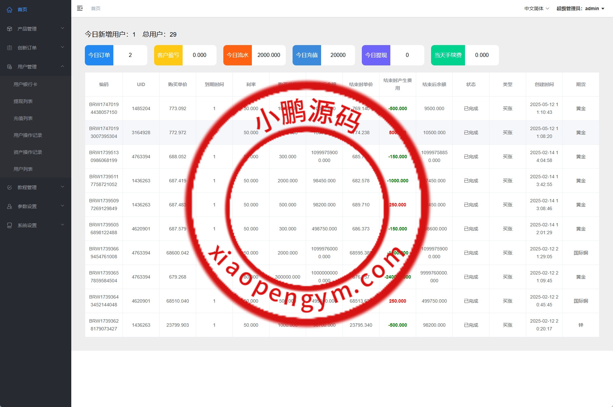Select 提现列表 in the sidebar
The height and width of the screenshot is (407, 613).
[x=23, y=101]
